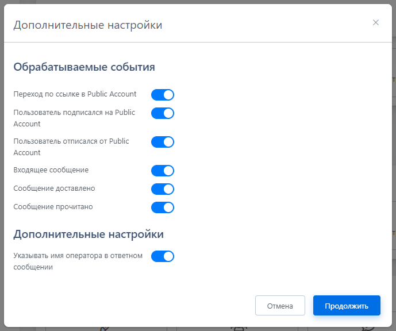This screenshot has width=396, height=331.
Task: Disable the 'Сообщение доставлено' switch
Action: 163,189
